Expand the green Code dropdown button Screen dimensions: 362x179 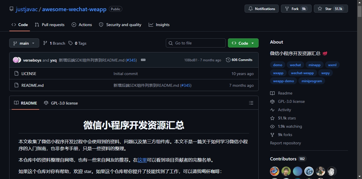click(x=243, y=43)
